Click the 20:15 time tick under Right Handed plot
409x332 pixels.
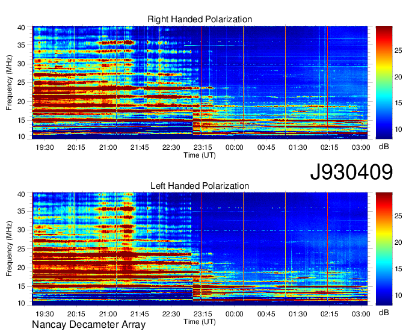tap(76, 147)
